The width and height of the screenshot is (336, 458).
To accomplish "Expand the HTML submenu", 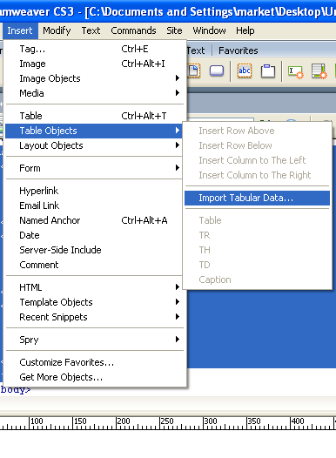I will click(x=94, y=287).
